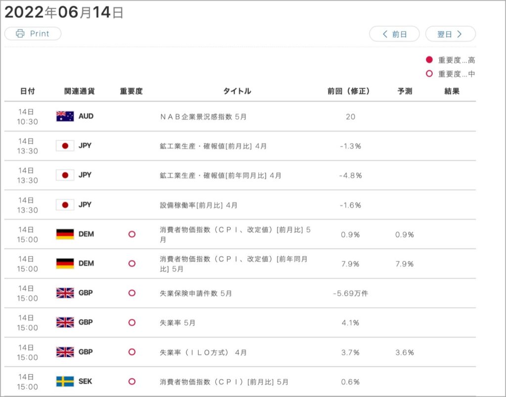The width and height of the screenshot is (506, 397).
Task: Click the タイトル column header
Action: click(237, 91)
